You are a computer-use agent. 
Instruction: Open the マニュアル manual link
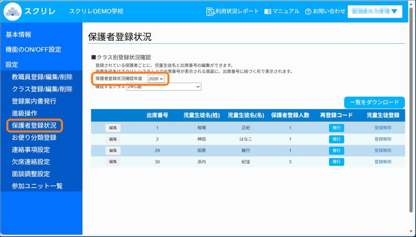[286, 11]
